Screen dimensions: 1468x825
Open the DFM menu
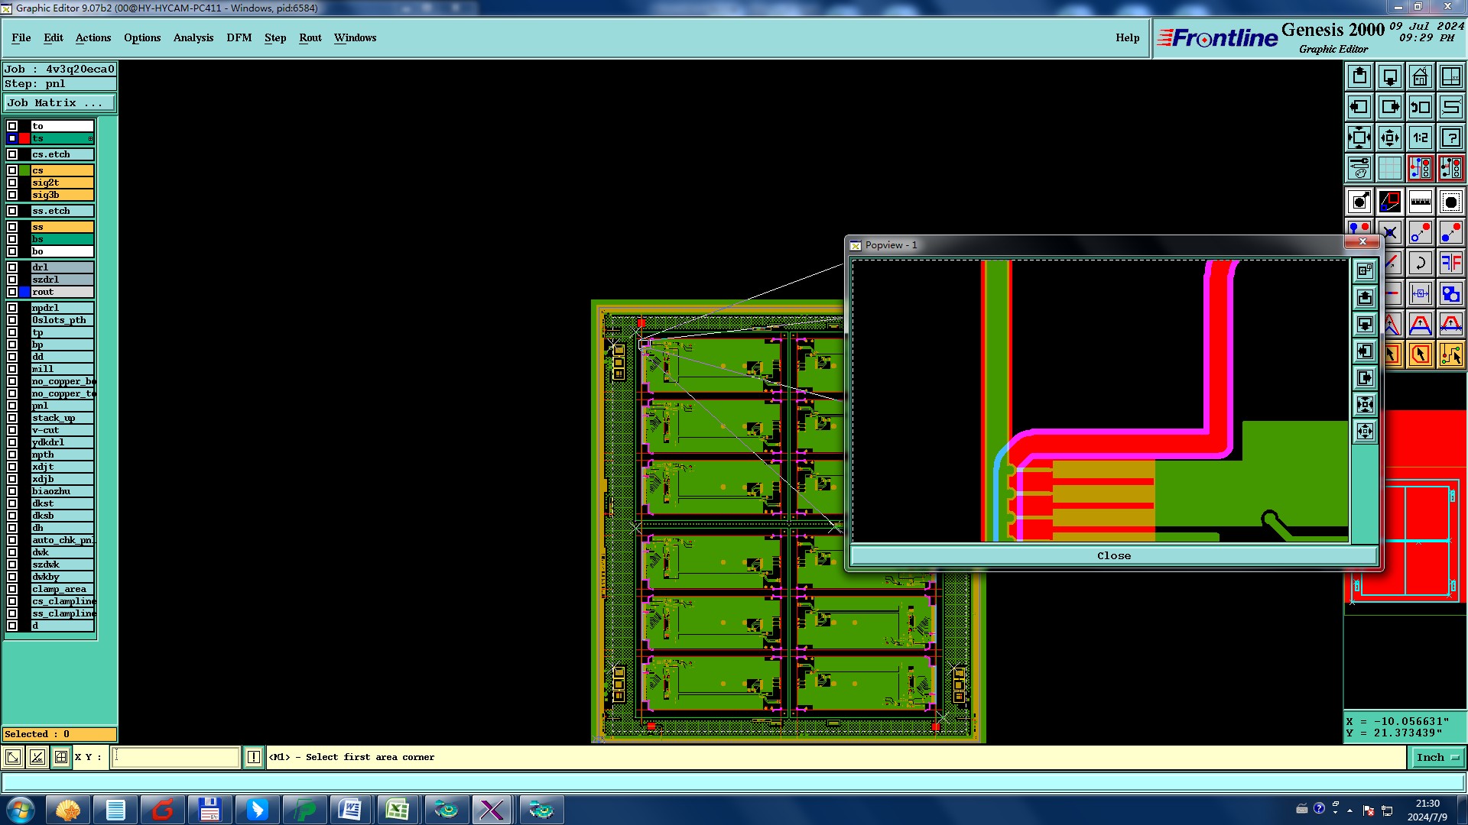239,37
